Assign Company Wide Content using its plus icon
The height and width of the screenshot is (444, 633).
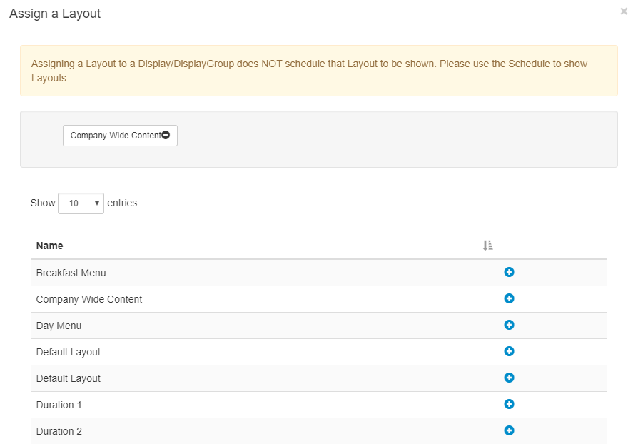pyautogui.click(x=509, y=298)
